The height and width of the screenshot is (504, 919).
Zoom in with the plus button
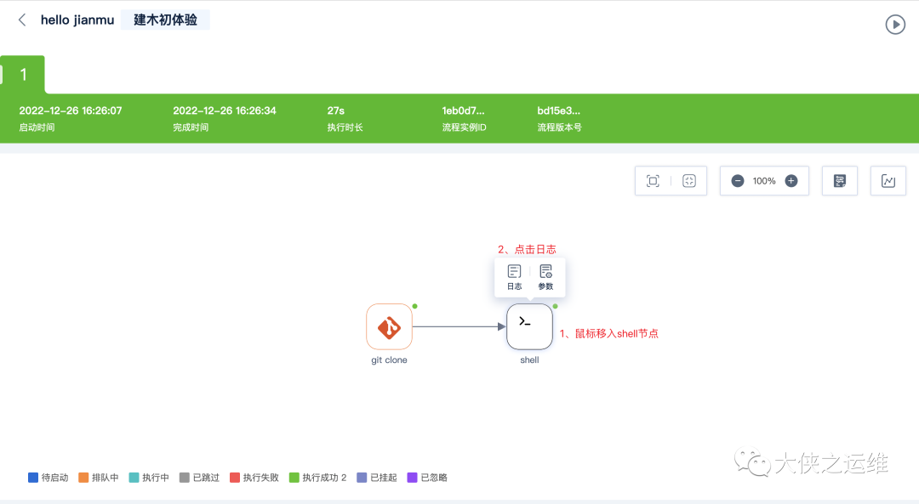coord(791,181)
